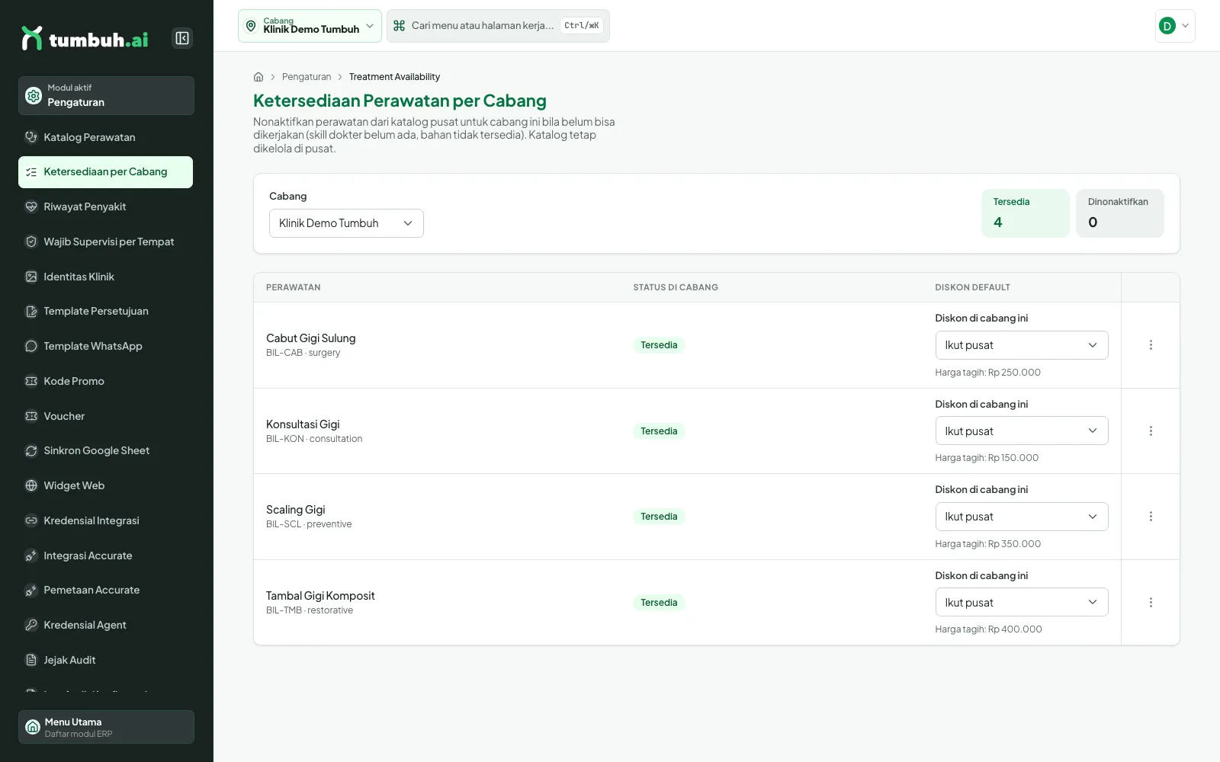Open three-dot menu for Scaling Gigi
Screen dimensions: 1220x762
pos(1151,517)
